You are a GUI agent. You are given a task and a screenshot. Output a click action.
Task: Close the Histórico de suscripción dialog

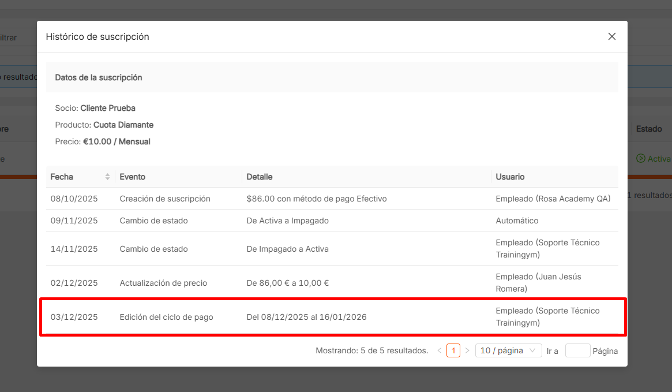(612, 36)
